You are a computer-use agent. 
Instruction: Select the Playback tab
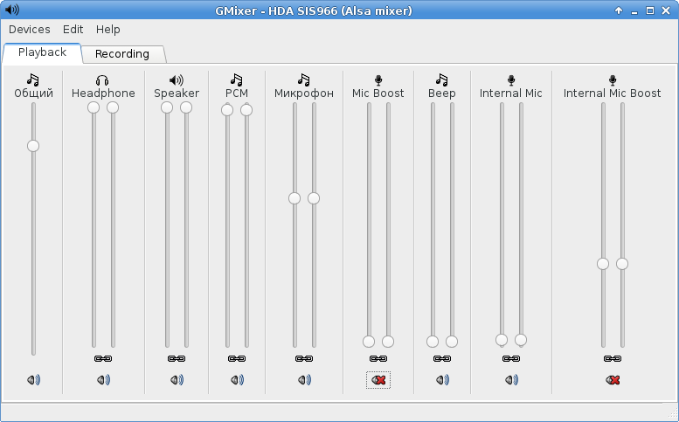click(42, 52)
